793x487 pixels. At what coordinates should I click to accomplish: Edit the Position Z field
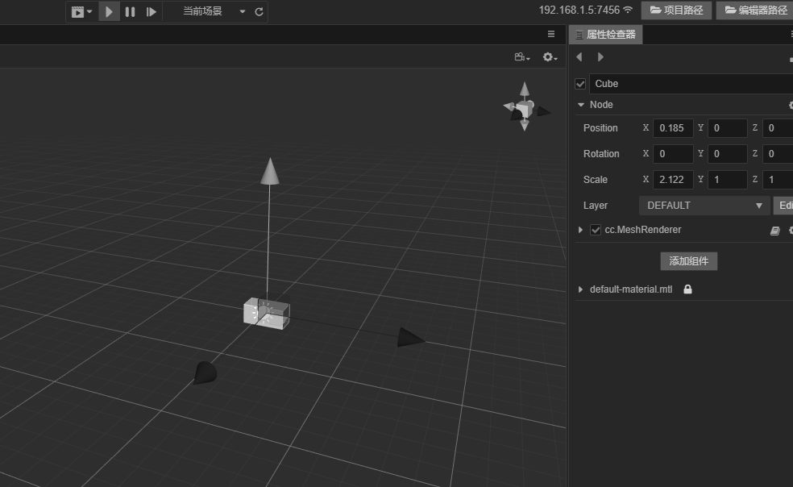pyautogui.click(x=778, y=128)
